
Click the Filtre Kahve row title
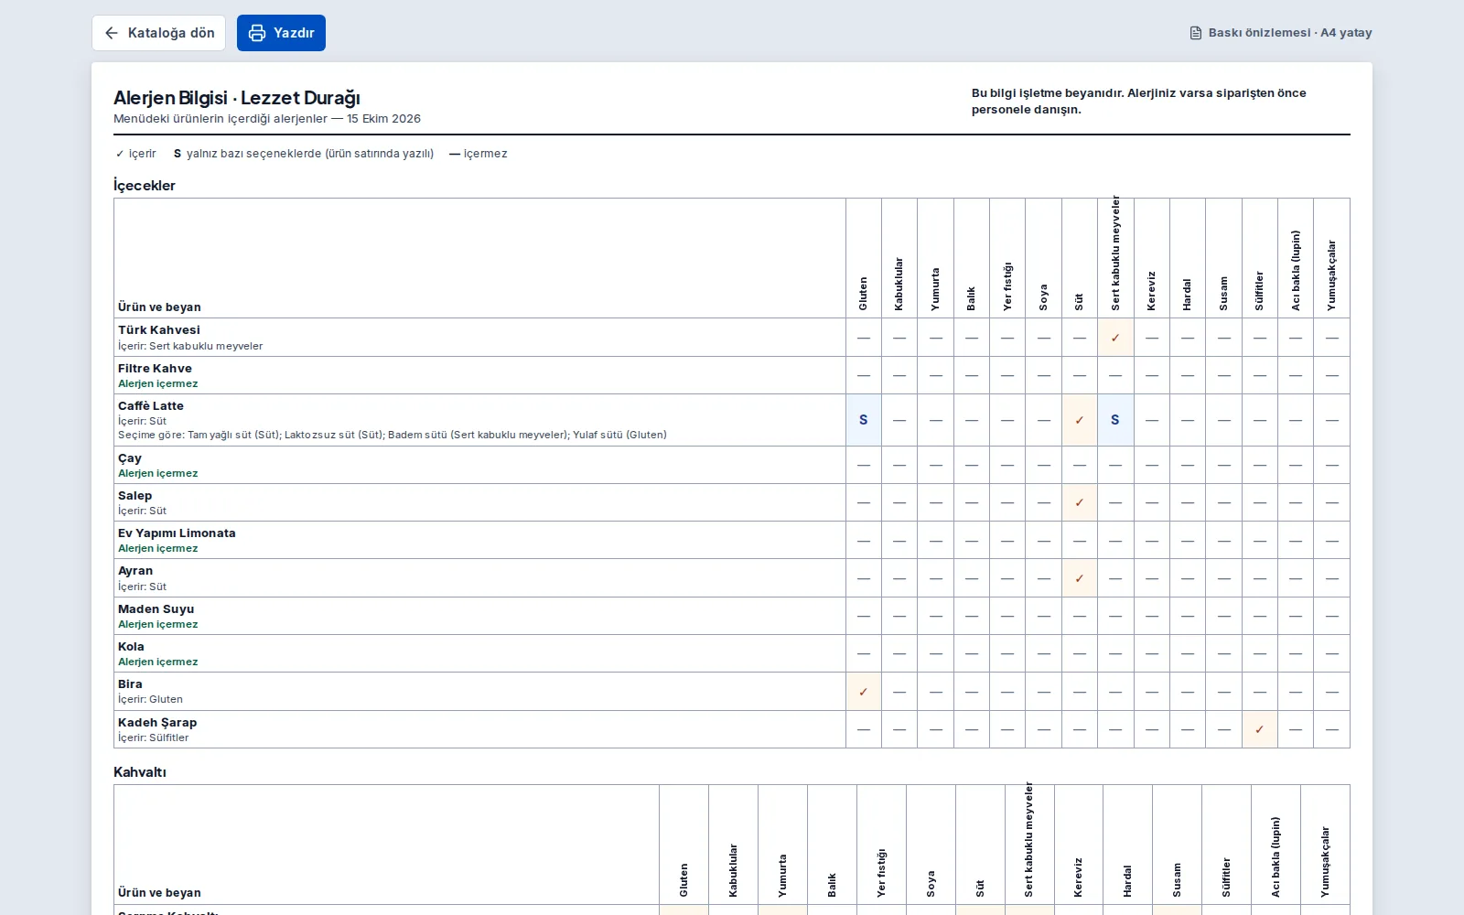(155, 368)
